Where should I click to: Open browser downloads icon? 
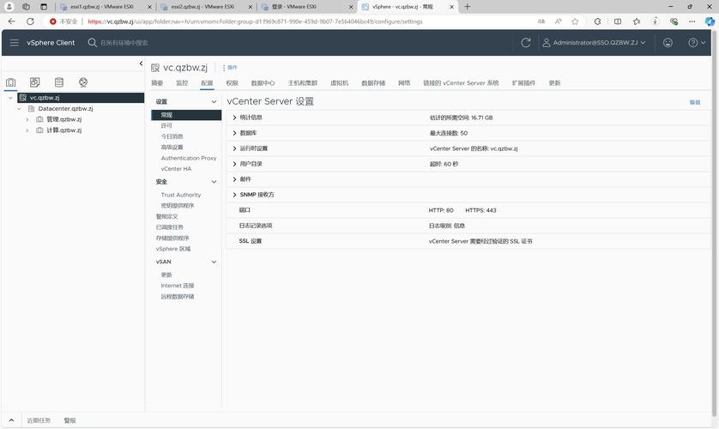pos(656,21)
